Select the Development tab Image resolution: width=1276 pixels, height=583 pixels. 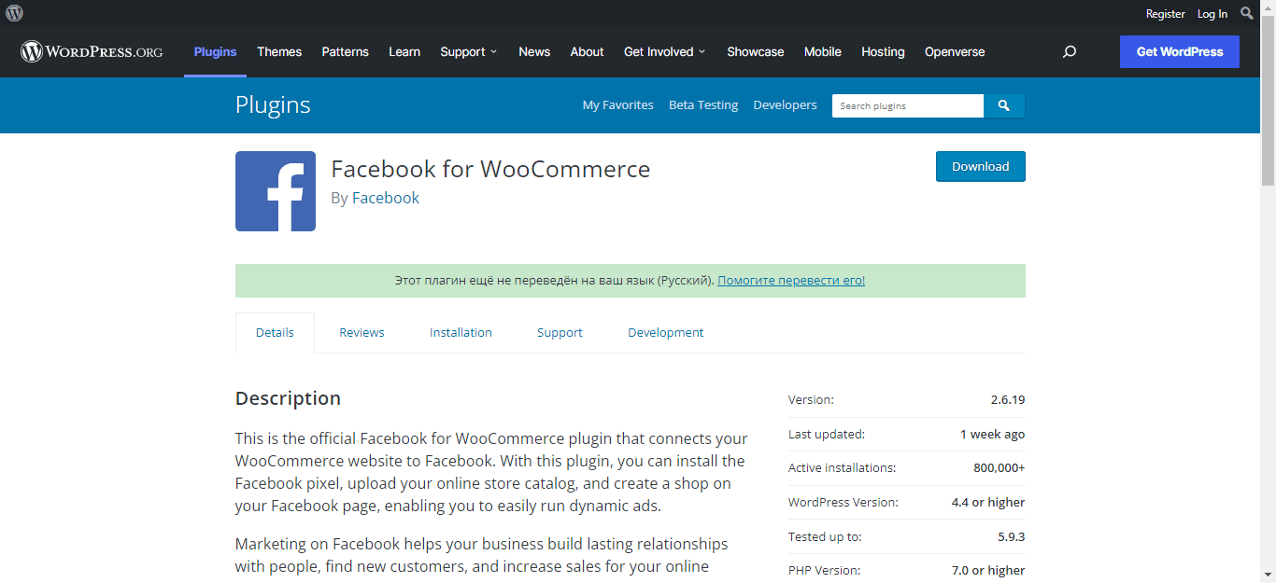tap(666, 332)
